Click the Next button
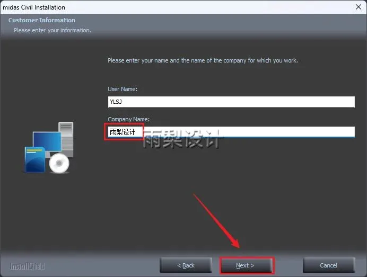The height and width of the screenshot is (277, 367). click(247, 265)
